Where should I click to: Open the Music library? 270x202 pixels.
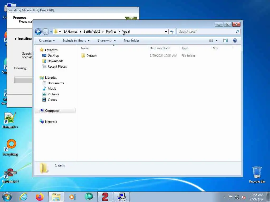coord(52,88)
